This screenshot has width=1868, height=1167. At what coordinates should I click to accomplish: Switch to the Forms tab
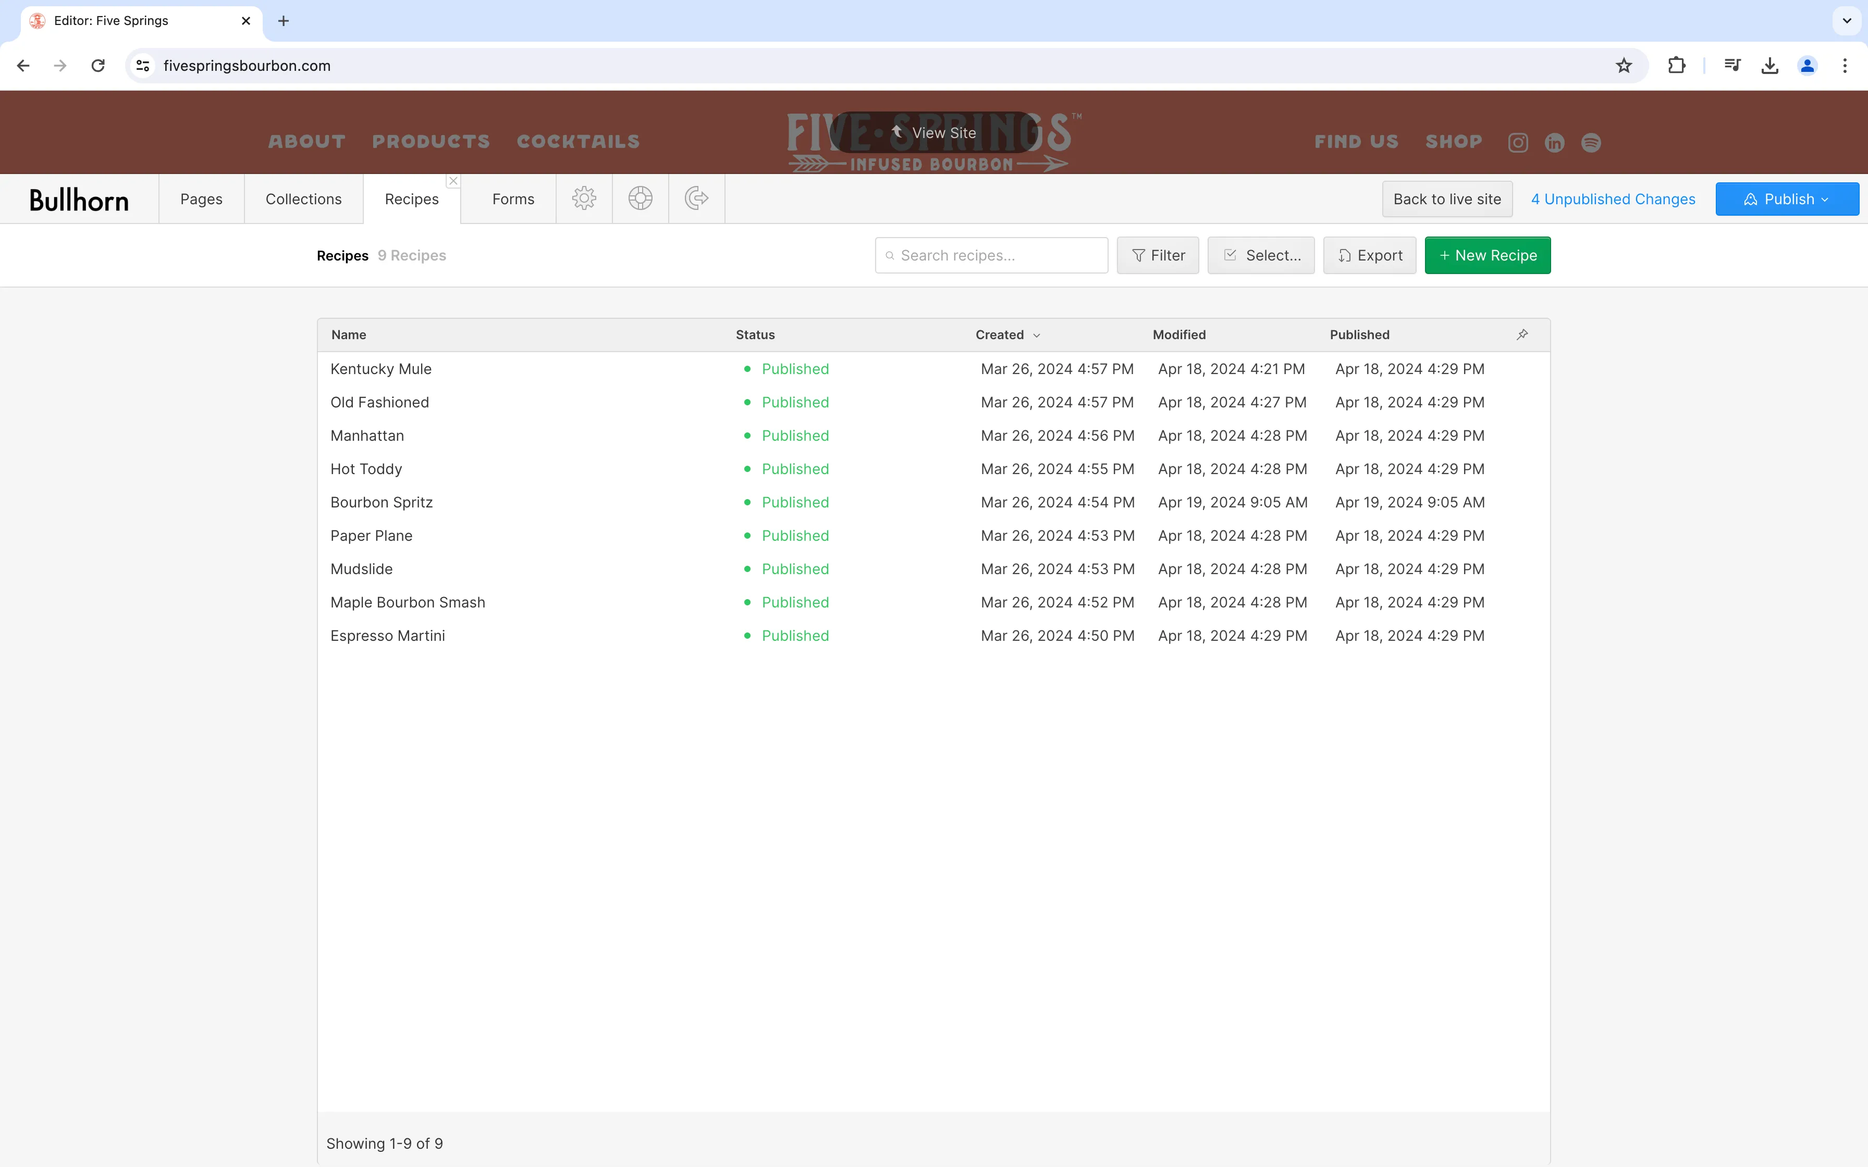512,198
